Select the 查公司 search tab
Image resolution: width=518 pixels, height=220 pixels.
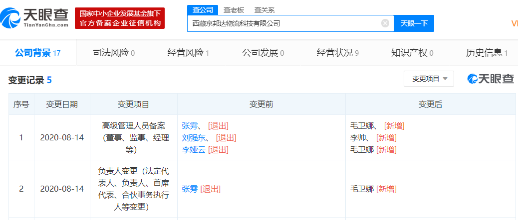tap(203, 9)
